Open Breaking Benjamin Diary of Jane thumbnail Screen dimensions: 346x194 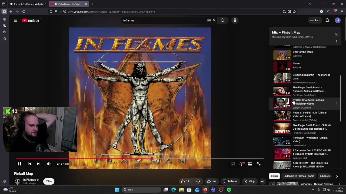pos(282,78)
